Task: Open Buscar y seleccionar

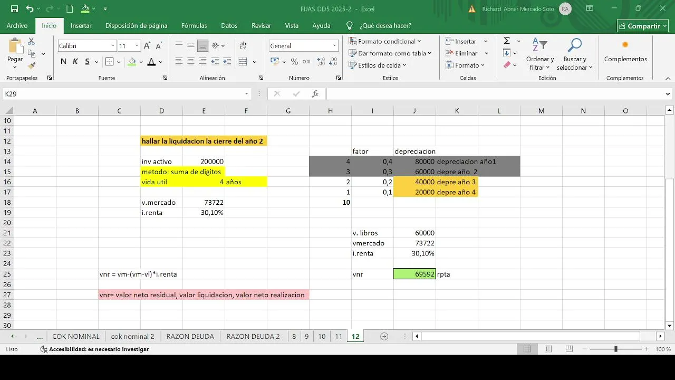Action: 574,54
